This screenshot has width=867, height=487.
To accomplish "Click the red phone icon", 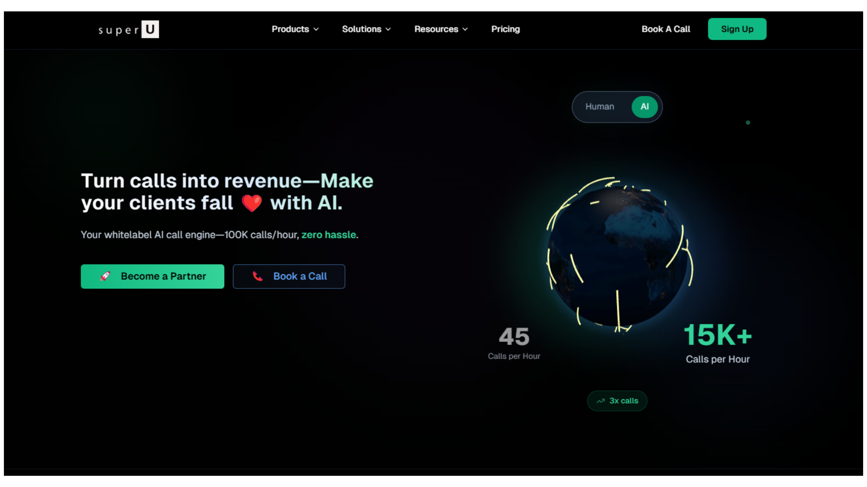I will coord(258,276).
